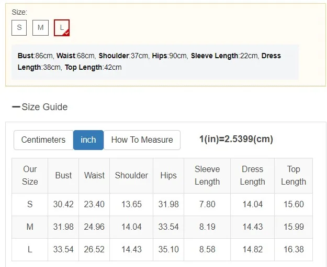Click top length value 15.60

[294, 204]
